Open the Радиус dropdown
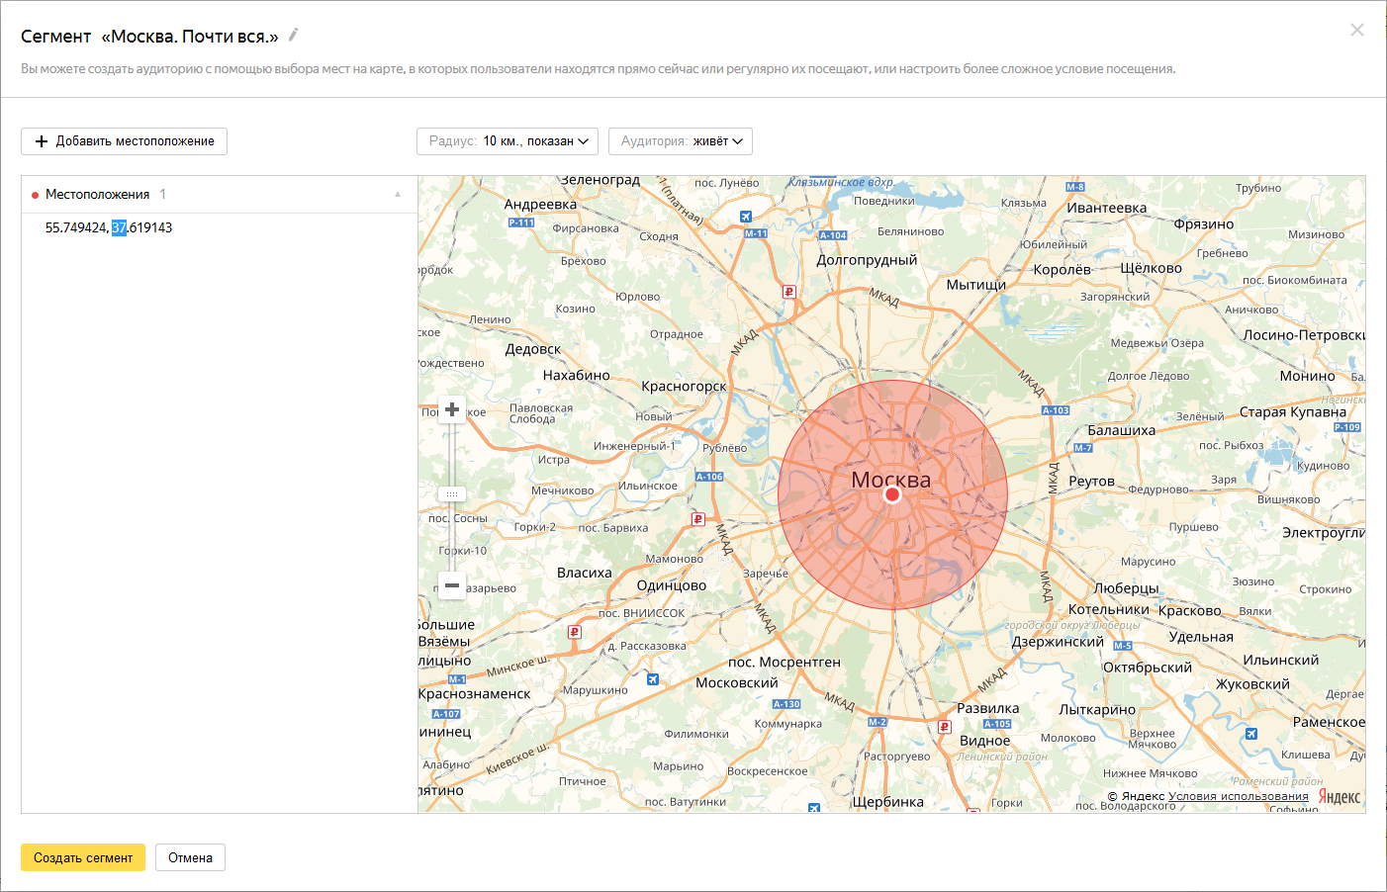This screenshot has width=1387, height=892. (508, 141)
